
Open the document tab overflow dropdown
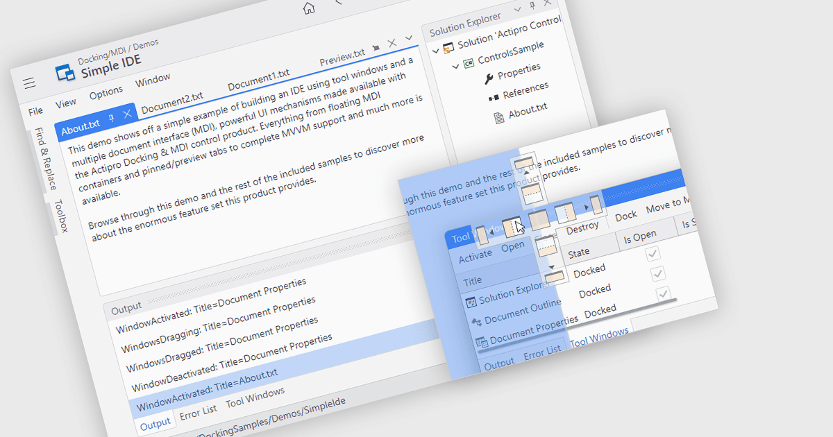tap(409, 38)
